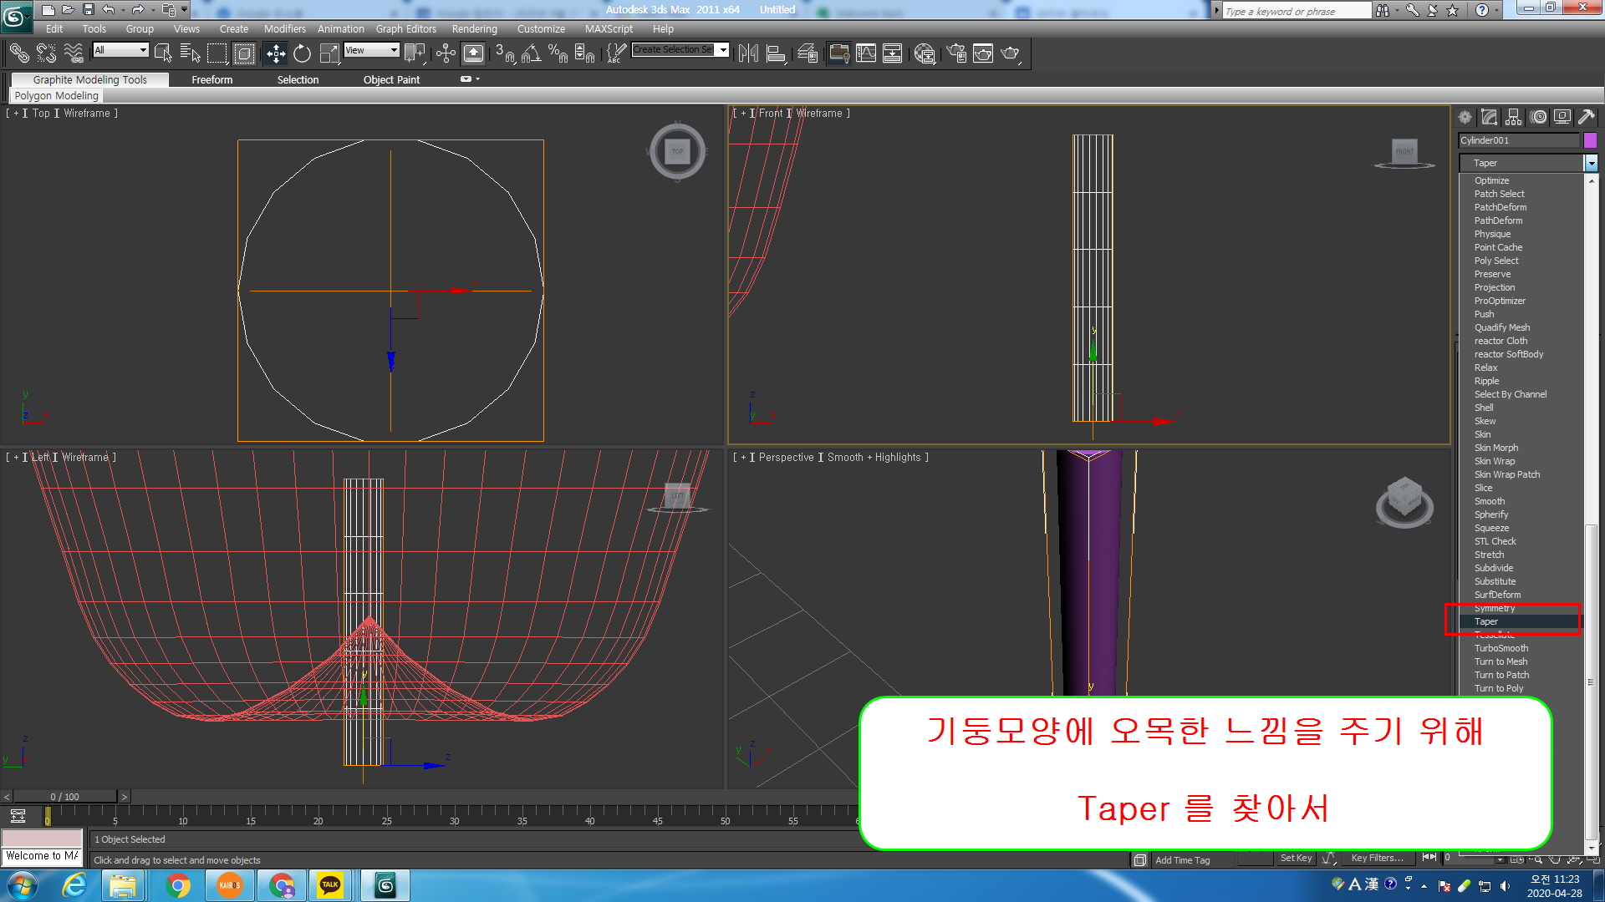1605x902 pixels.
Task: Toggle 3D Snaps on
Action: tap(505, 53)
